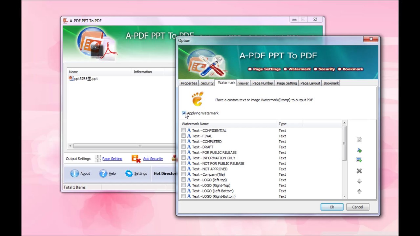Select the Text - LOGO (Right-Top) row

click(x=261, y=185)
